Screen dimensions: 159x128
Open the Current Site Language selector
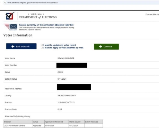tap(152, 14)
